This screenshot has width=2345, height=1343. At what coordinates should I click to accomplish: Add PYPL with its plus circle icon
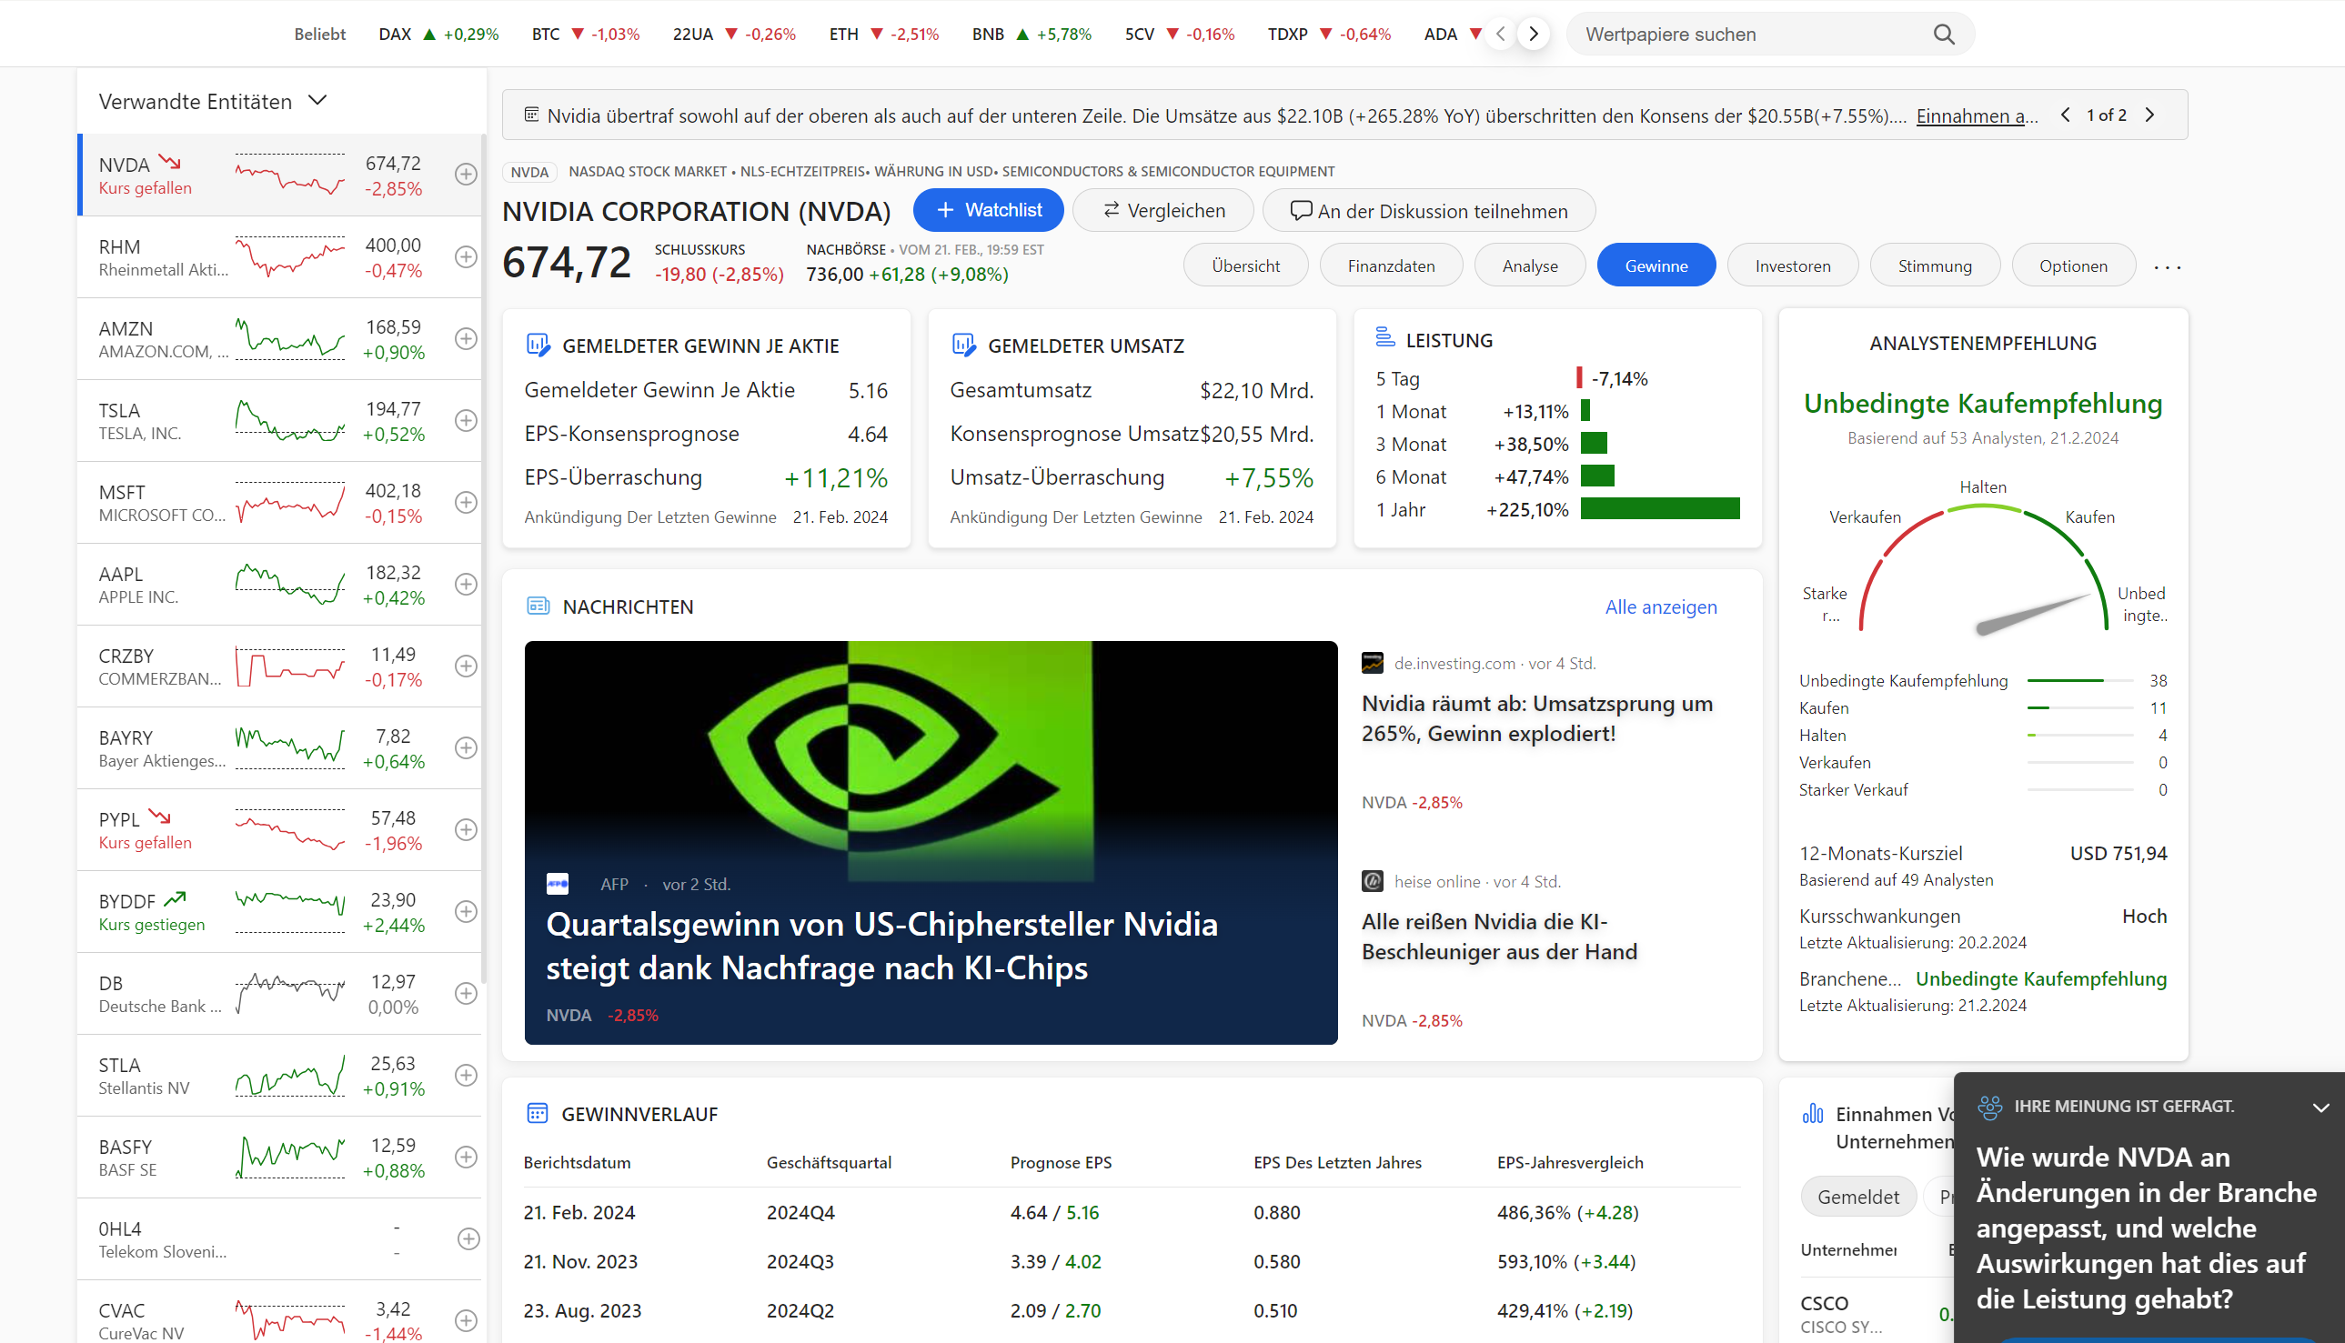pyautogui.click(x=466, y=829)
